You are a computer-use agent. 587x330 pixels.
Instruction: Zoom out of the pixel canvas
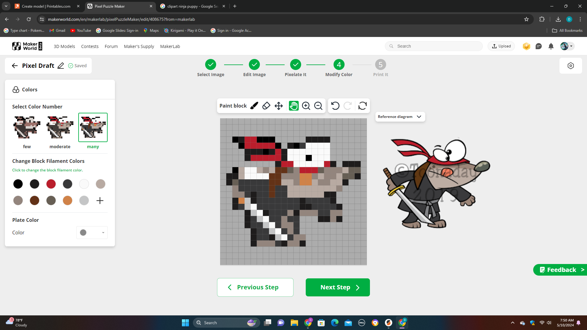click(318, 106)
